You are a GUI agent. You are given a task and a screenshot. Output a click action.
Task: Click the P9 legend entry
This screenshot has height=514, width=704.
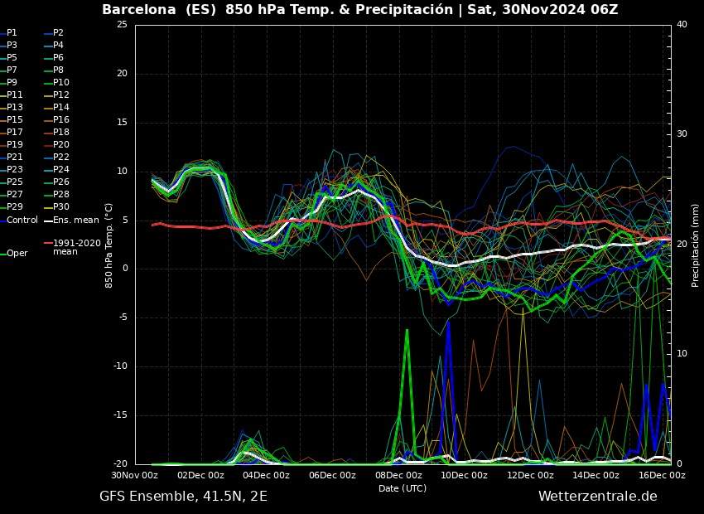pyautogui.click(x=9, y=83)
